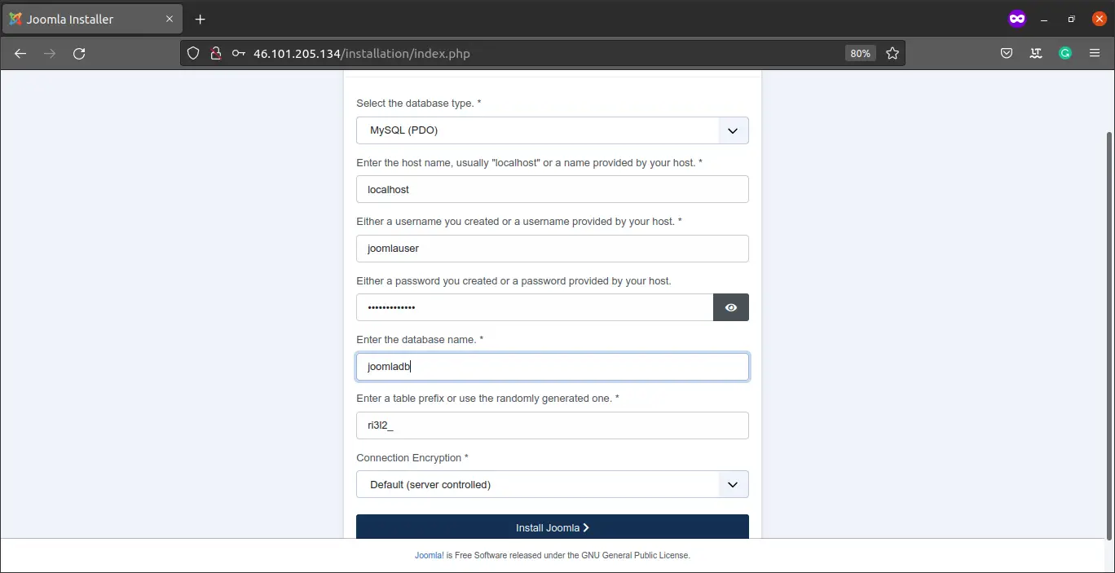Reload the Joomla installer page

(79, 53)
